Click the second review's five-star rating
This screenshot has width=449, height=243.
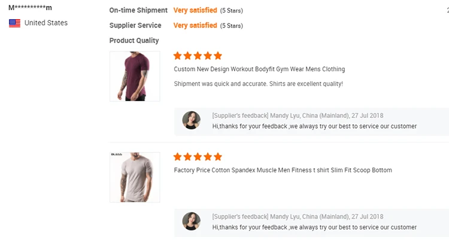(x=198, y=157)
